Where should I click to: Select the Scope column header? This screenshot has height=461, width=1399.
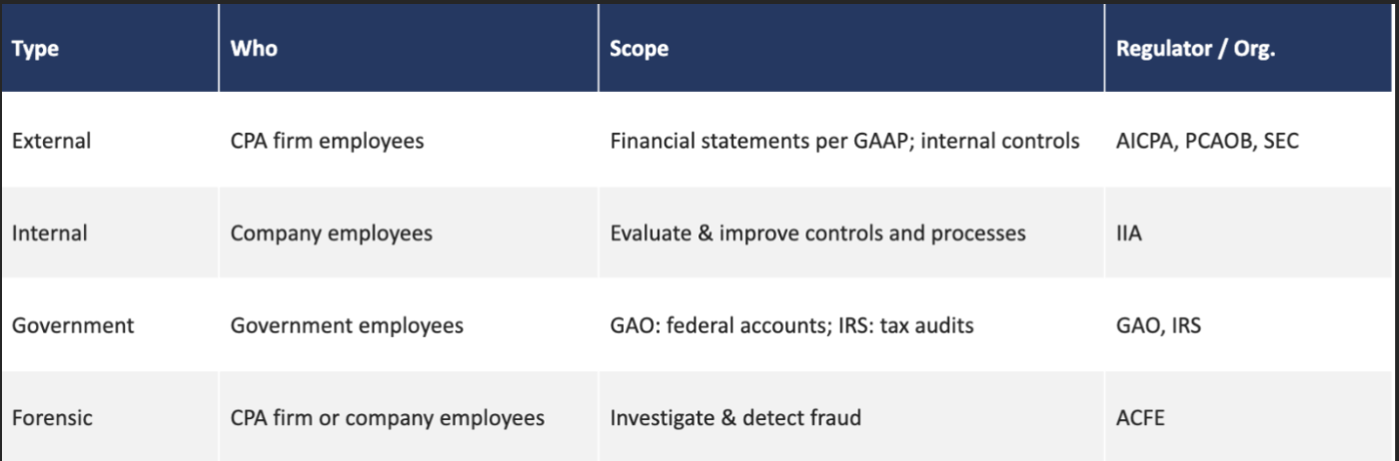pyautogui.click(x=639, y=49)
